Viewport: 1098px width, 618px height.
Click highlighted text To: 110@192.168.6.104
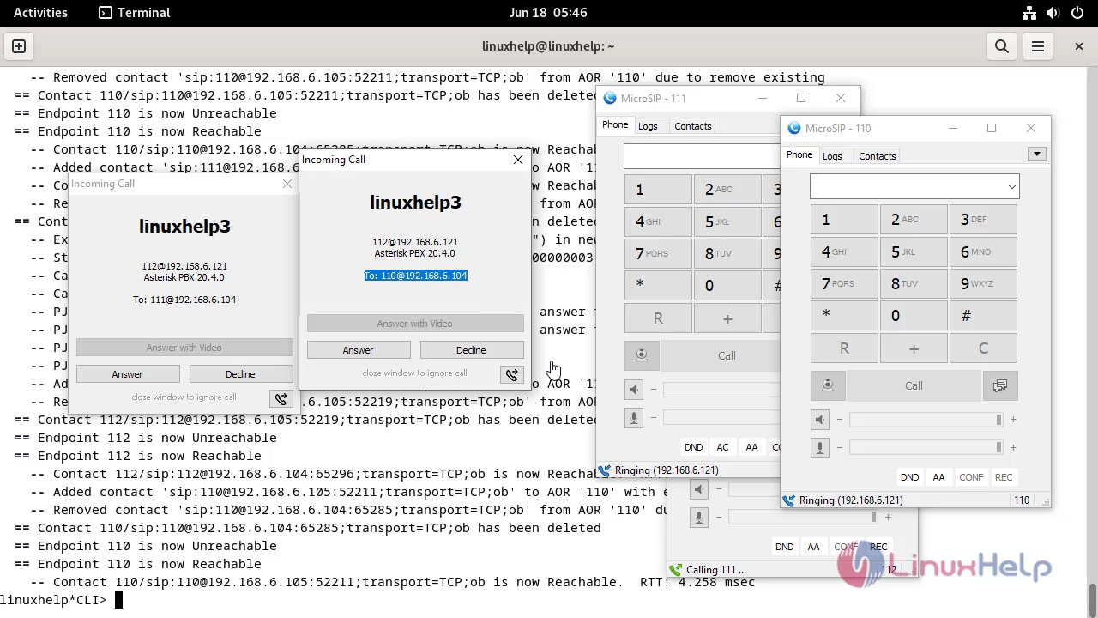(x=415, y=276)
